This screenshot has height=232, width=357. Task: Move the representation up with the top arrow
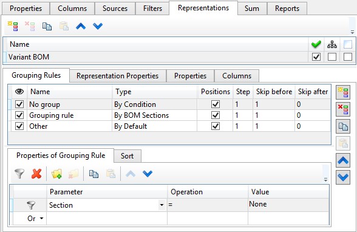(x=81, y=26)
